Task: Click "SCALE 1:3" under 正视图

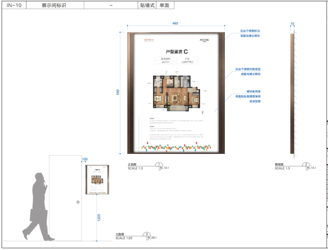Action: click(x=135, y=168)
